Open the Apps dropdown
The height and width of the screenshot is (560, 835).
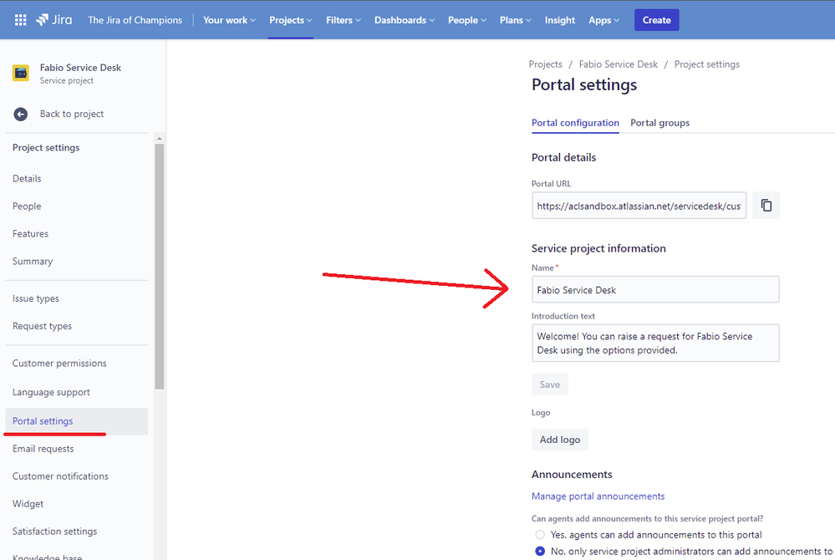tap(603, 20)
